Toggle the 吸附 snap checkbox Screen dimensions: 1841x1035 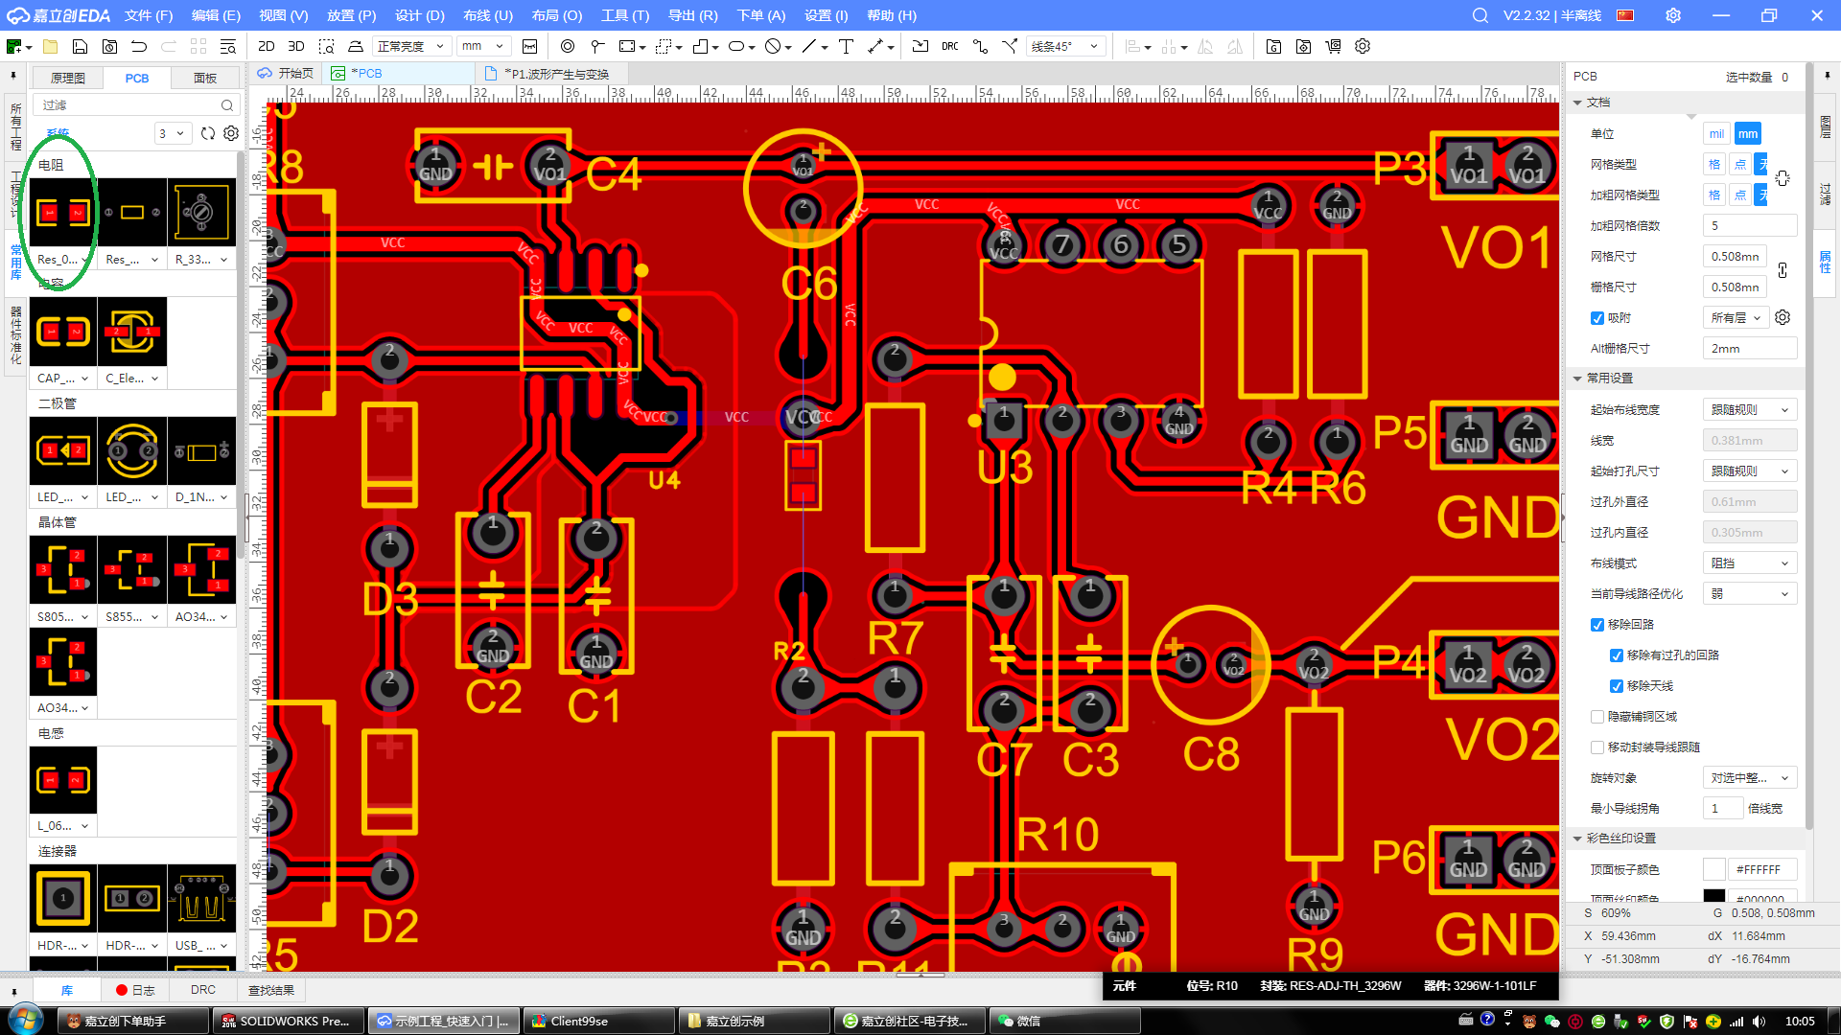pyautogui.click(x=1597, y=318)
